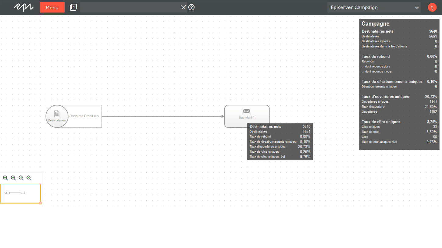Click the minimap overview thumbnail
The image size is (442, 248).
[20, 193]
